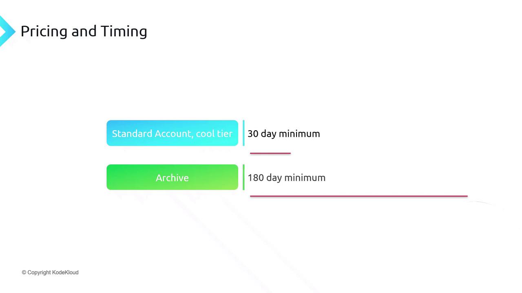Click the cyan chevron arrow beside the title
Screen dimensions: 522x293
tap(7, 31)
